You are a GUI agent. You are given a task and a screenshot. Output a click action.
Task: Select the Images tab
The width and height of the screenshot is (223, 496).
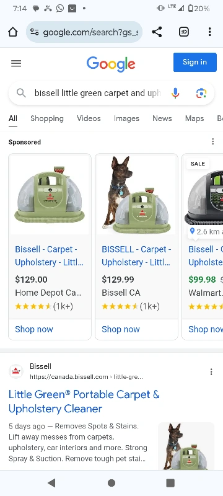coord(126,118)
